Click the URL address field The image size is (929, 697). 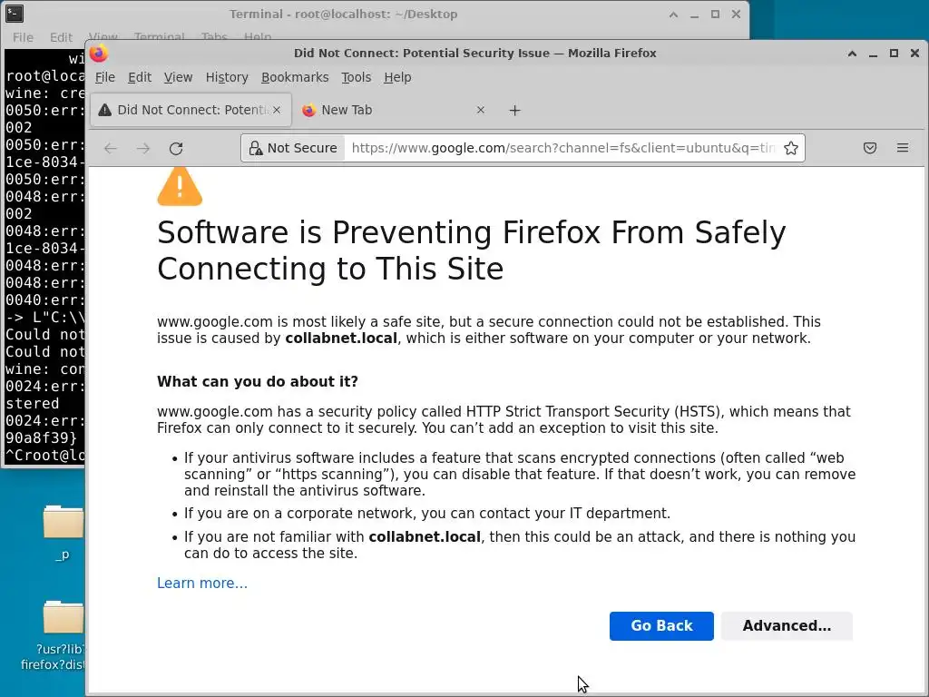[562, 148]
